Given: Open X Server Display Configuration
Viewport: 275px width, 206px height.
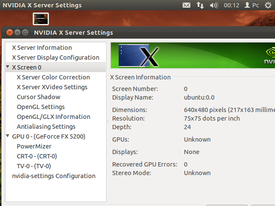Looking at the screenshot, I should pyautogui.click(x=55, y=58).
